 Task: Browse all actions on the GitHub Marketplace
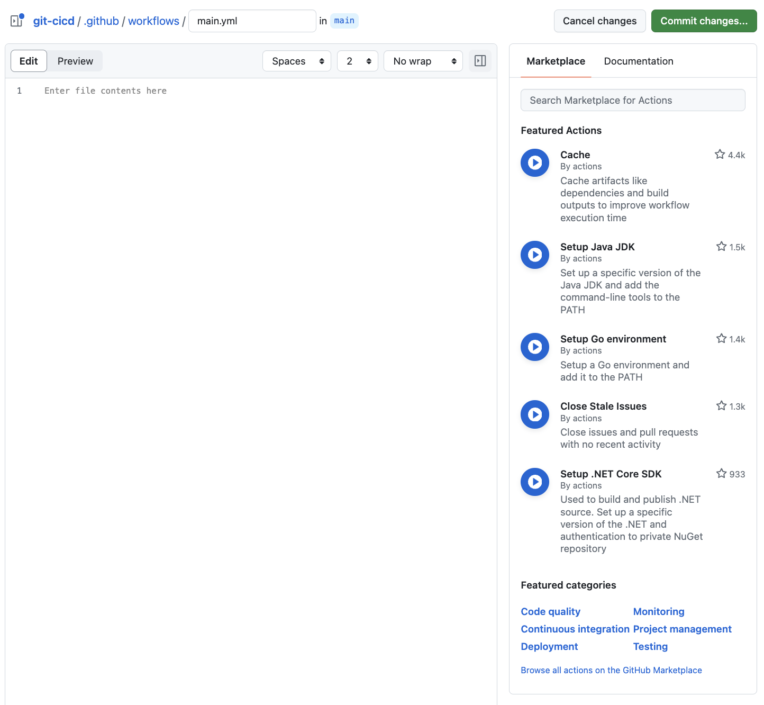click(611, 670)
